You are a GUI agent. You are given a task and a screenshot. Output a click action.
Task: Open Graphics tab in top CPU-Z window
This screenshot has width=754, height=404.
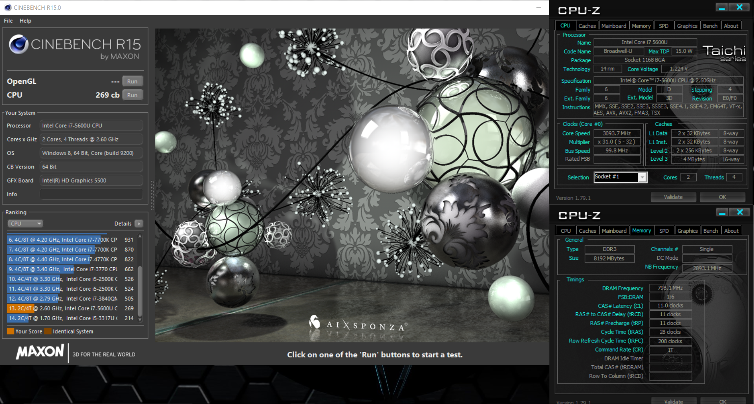tap(687, 26)
